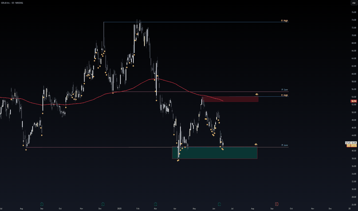Viewport: 358px width, 211px height.
Task: Click the Apr label on time axis
Action: 175,208
